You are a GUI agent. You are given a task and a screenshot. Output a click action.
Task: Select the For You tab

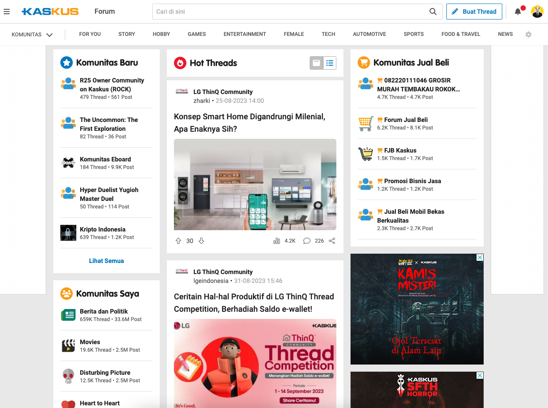tap(90, 34)
